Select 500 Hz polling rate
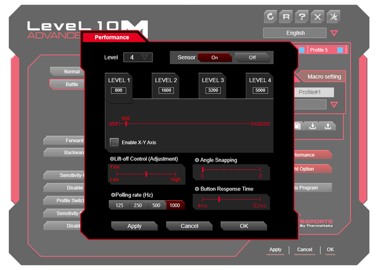The image size is (381, 270). 156,205
